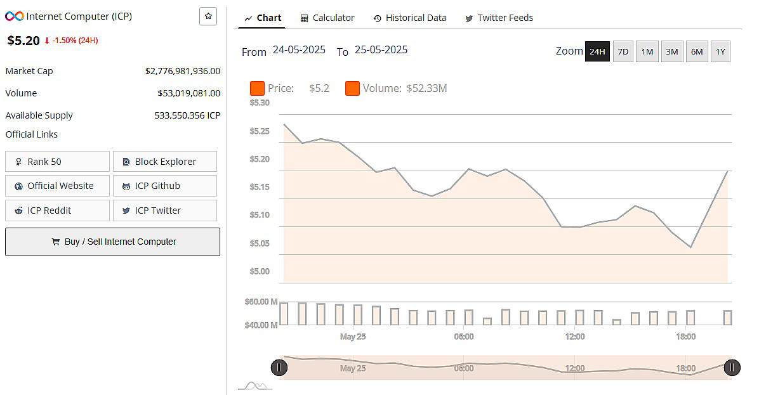Click the star favorite icon
Viewport: 766px width, 395px height.
click(208, 16)
